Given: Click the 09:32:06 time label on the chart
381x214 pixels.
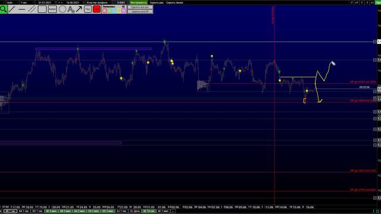Looking at the screenshot, I should pyautogui.click(x=364, y=87).
